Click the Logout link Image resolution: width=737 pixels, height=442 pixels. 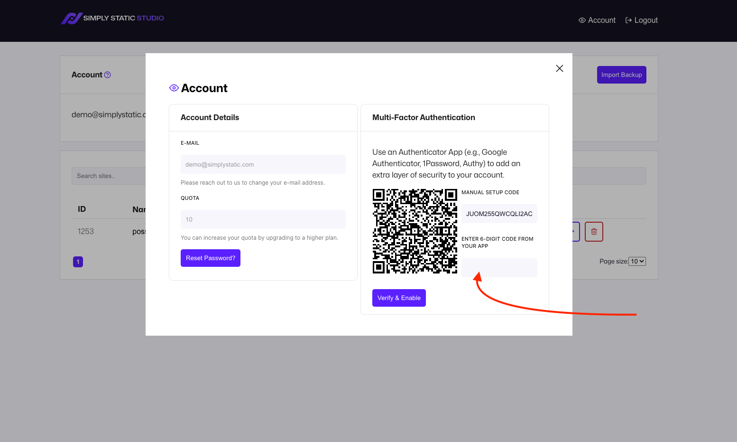[642, 20]
